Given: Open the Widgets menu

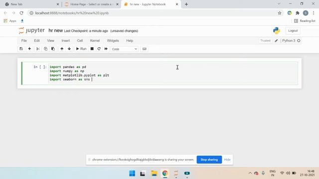Looking at the screenshot, I should tap(113, 41).
